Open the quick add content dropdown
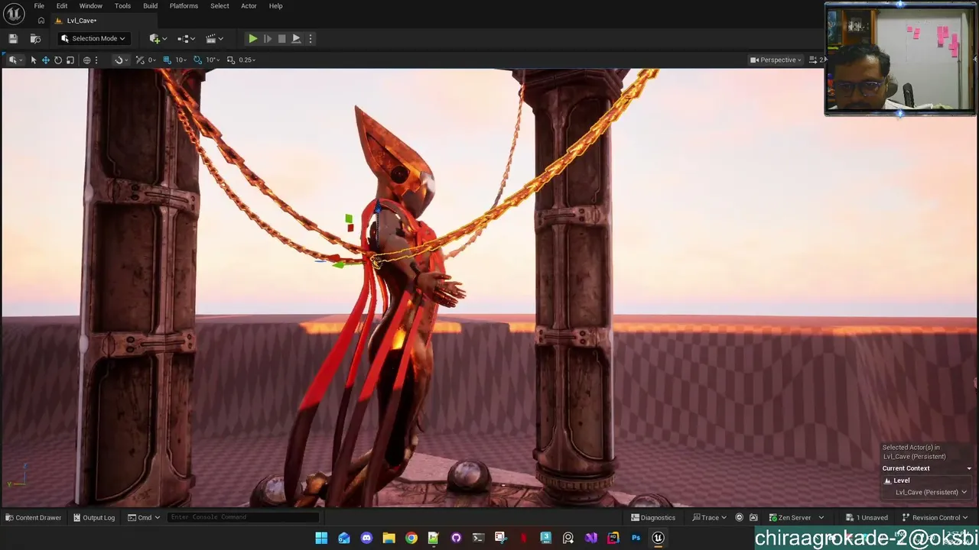979x550 pixels. [158, 38]
